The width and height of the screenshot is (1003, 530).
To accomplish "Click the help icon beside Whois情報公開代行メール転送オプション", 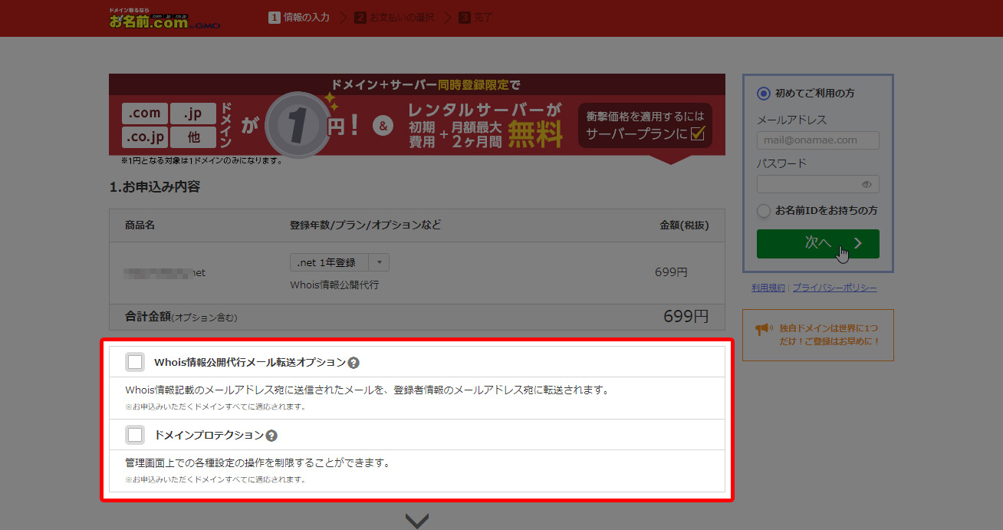I will (354, 363).
